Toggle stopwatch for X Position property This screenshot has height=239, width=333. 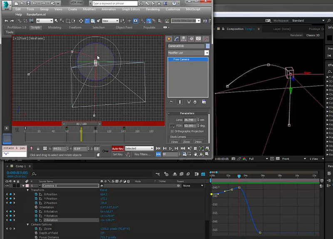[36, 194]
